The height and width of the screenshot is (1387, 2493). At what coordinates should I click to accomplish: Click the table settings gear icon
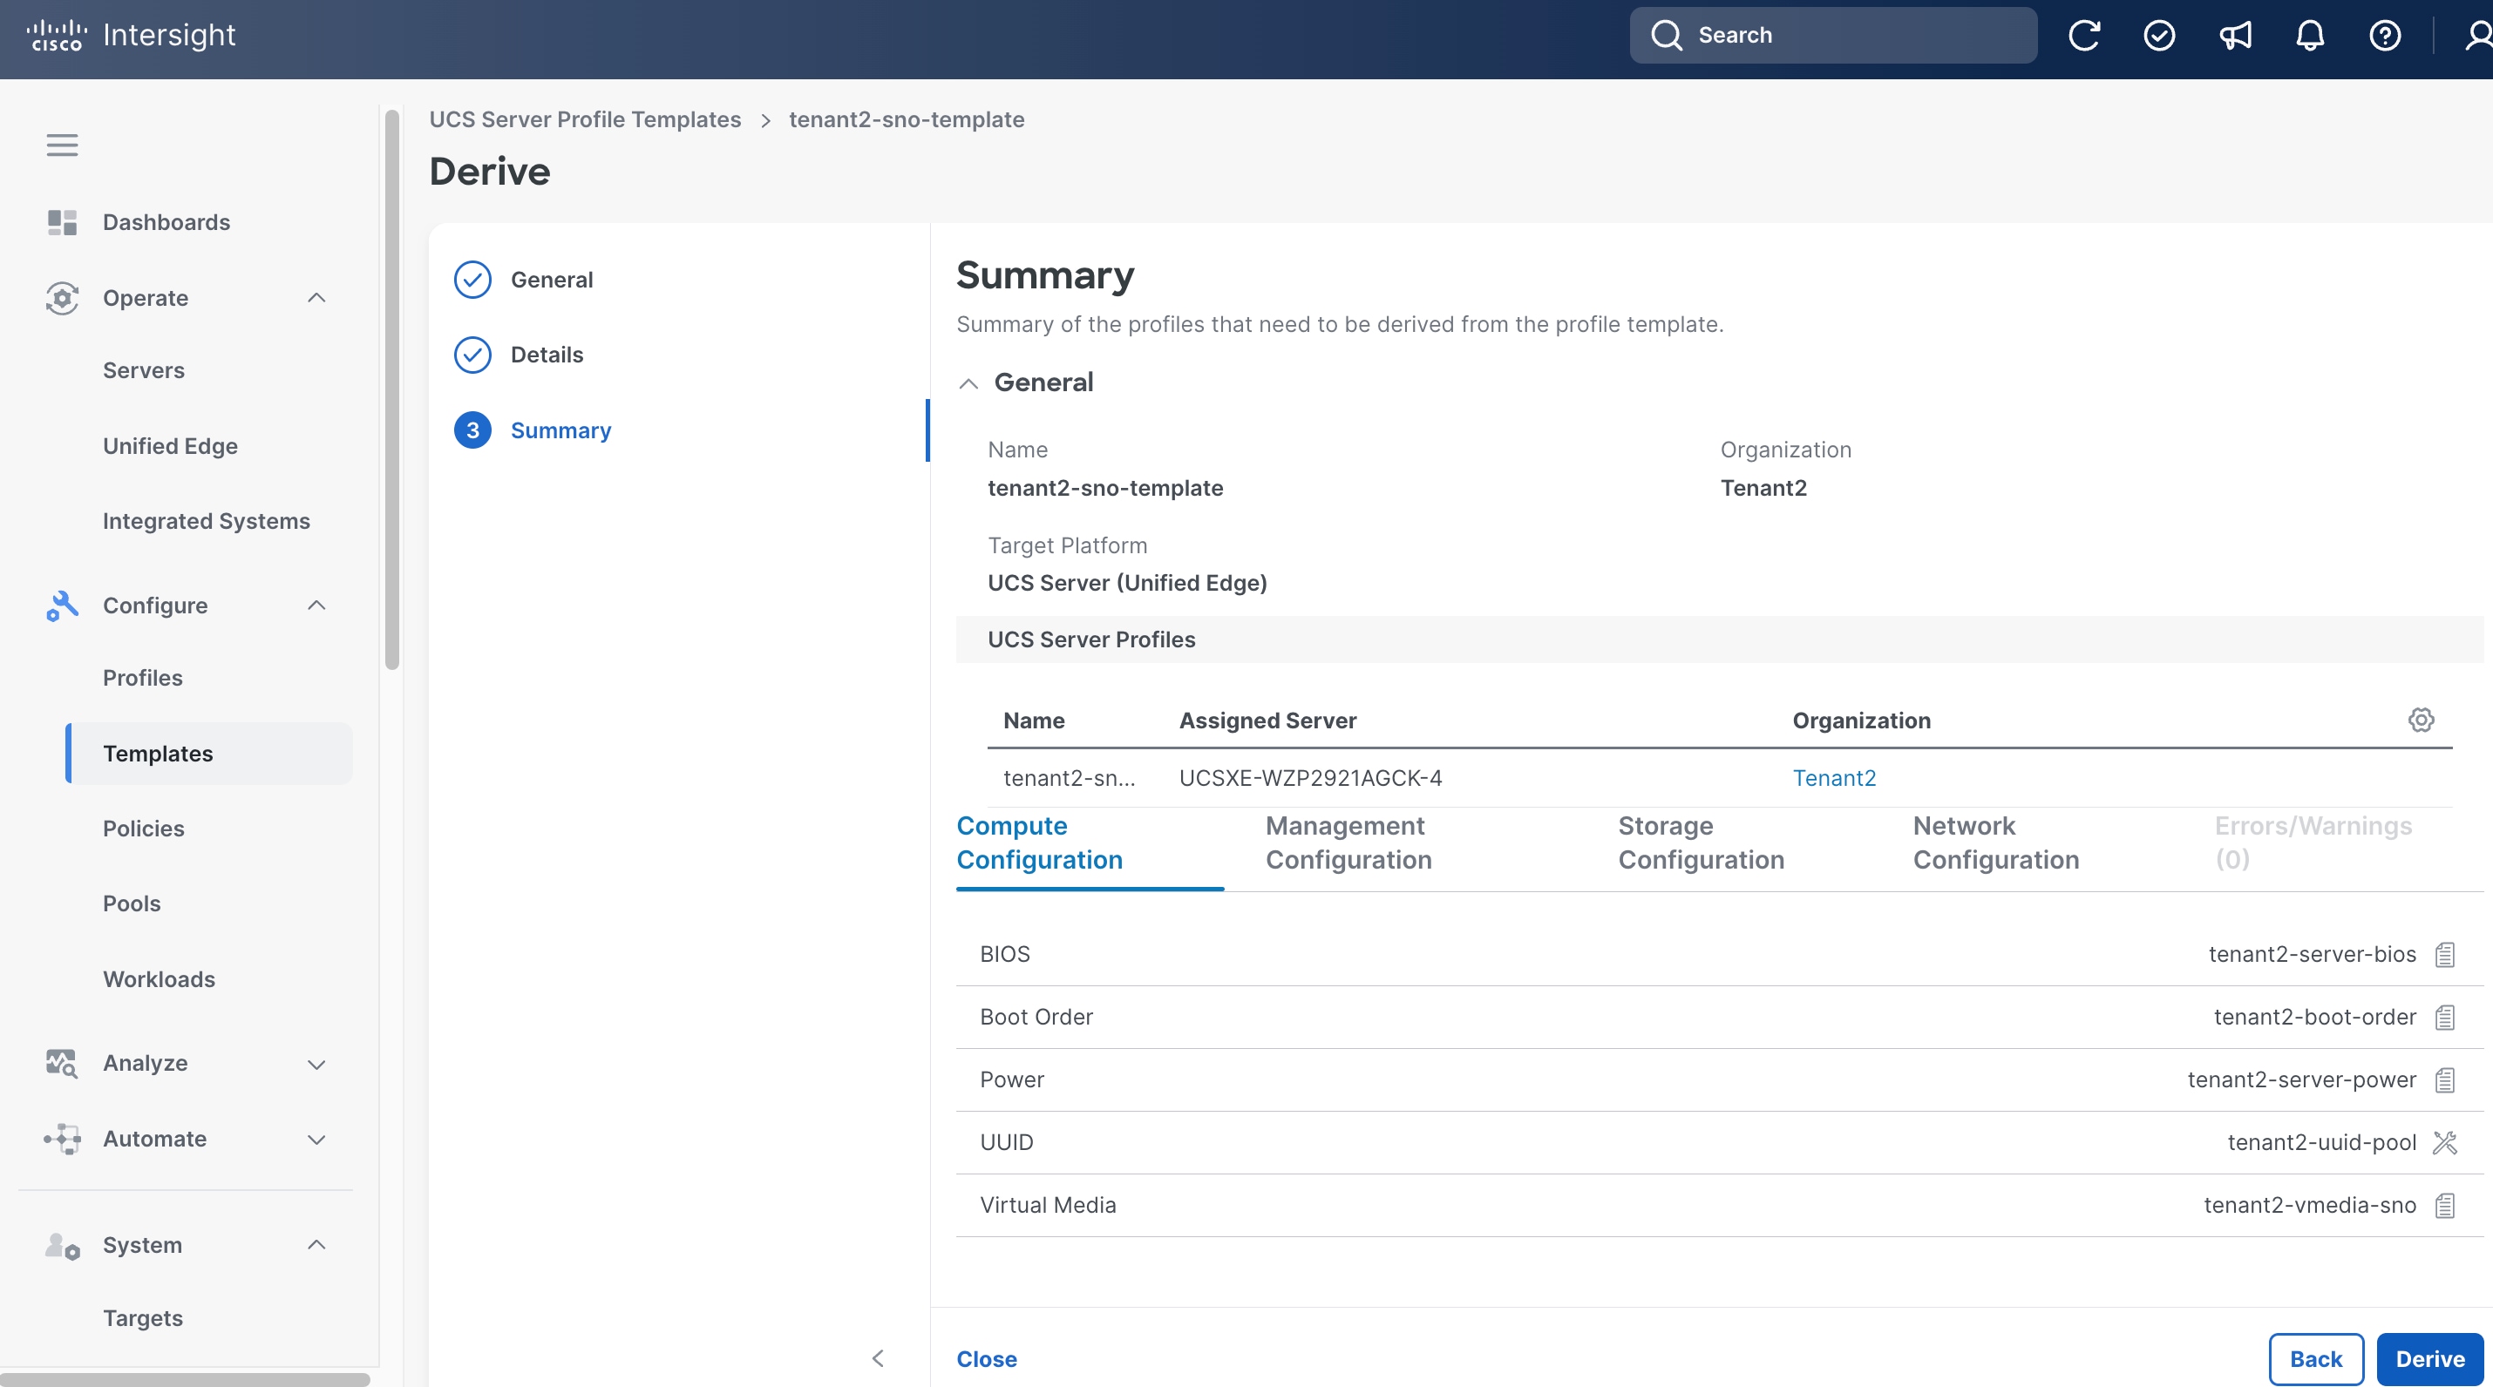point(2422,720)
